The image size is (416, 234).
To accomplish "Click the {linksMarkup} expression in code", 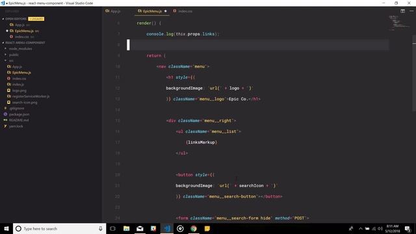I will point(201,142).
